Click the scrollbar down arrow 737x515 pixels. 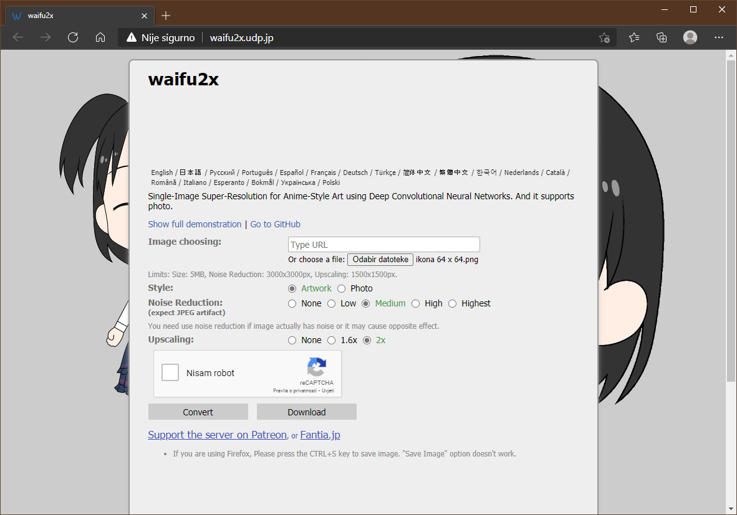click(x=731, y=509)
